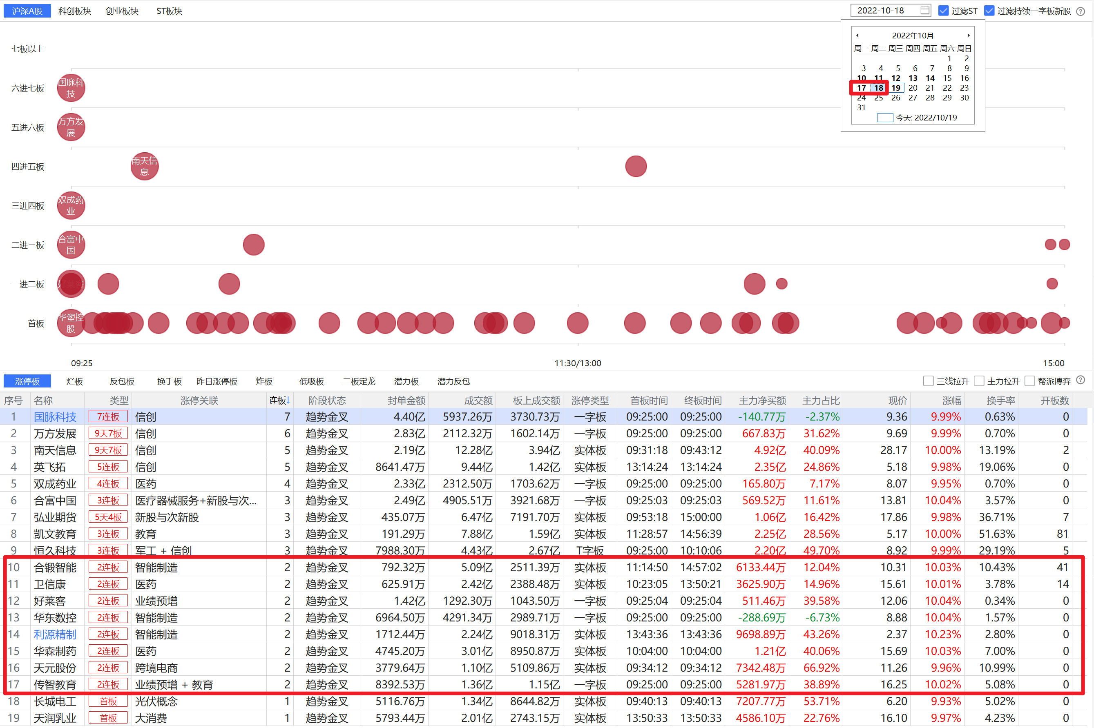This screenshot has width=1094, height=728.
Task: Switch to the 沪深A股 tab
Action: 27,11
